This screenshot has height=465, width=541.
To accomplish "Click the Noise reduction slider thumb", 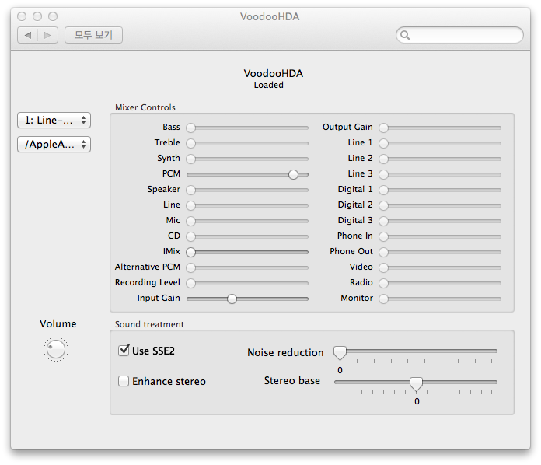I will [x=340, y=353].
